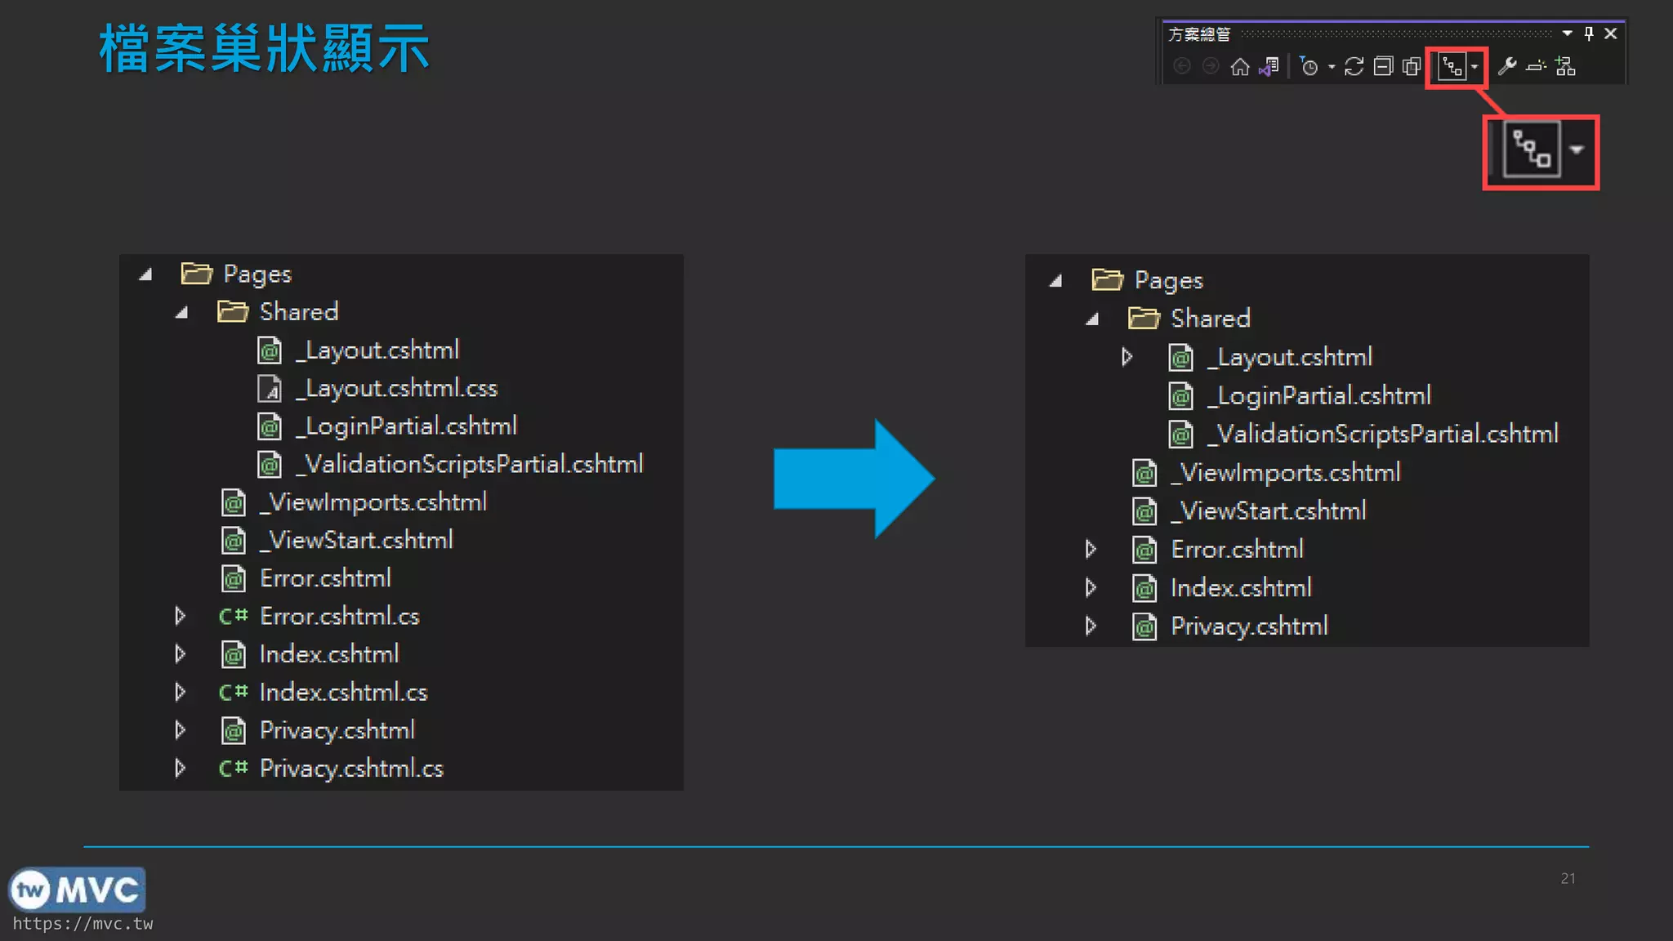Click the Pages folder icon in right tree

point(1108,280)
